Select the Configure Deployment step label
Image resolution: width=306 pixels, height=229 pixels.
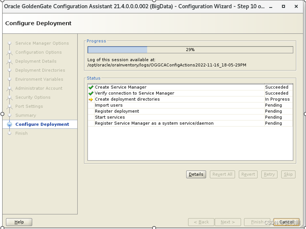[42, 124]
